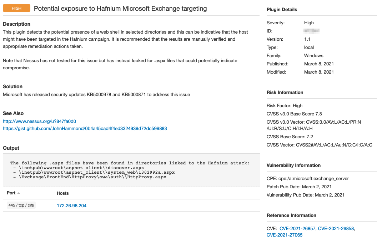Click the Description heading
Screen dimensions: 377x243
click(x=16, y=24)
